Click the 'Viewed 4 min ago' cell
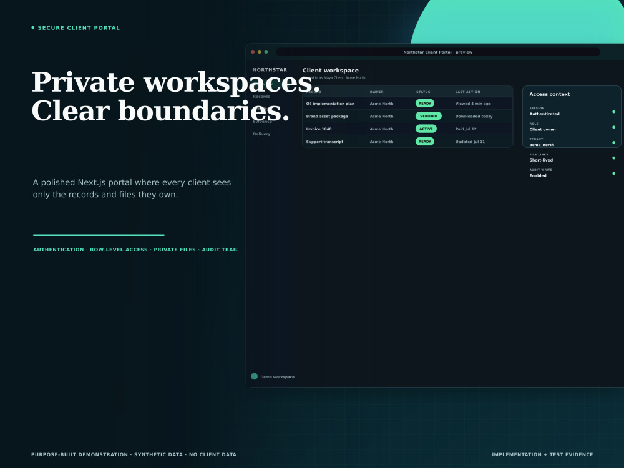This screenshot has height=468, width=624. coord(473,104)
